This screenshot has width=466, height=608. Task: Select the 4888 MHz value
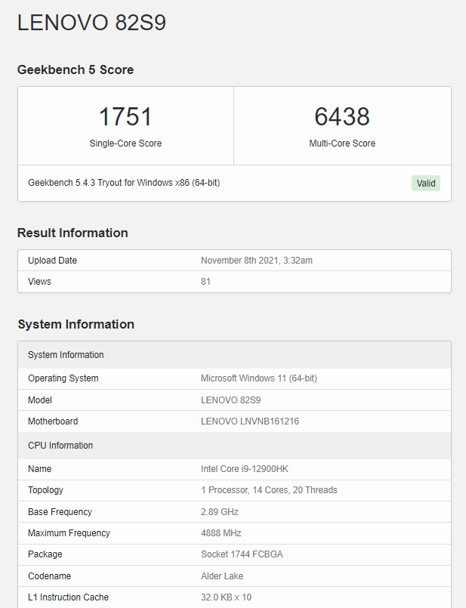pos(221,533)
